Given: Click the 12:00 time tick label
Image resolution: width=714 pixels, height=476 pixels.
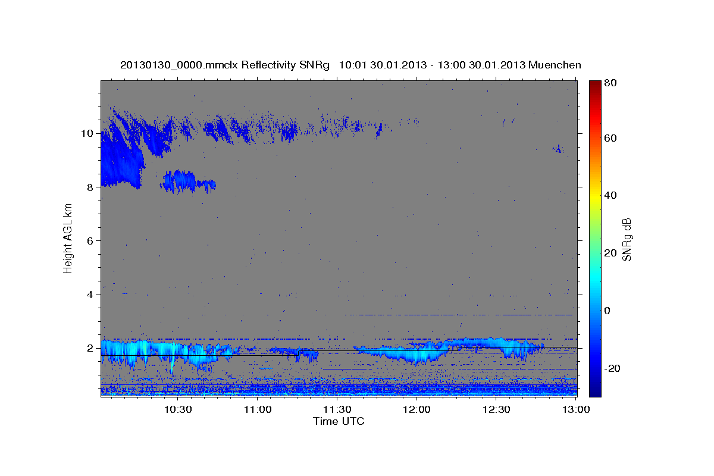Looking at the screenshot, I should (416, 409).
